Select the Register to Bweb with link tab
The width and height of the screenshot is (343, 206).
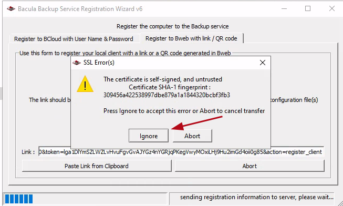tap(191, 38)
